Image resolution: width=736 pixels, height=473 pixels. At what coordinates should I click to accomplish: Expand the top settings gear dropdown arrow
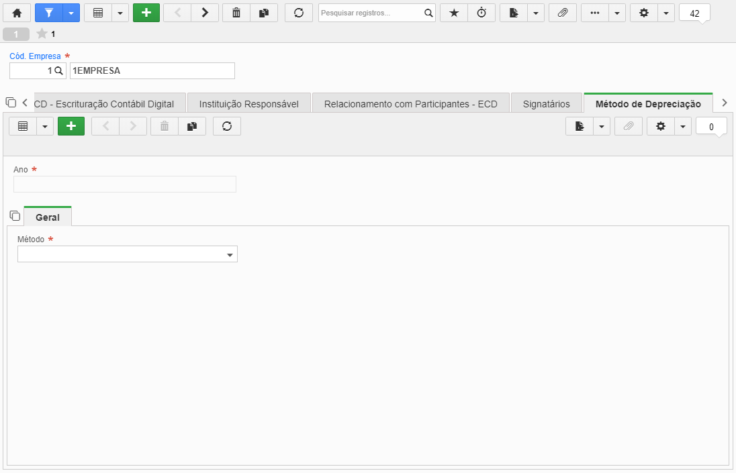(x=666, y=13)
